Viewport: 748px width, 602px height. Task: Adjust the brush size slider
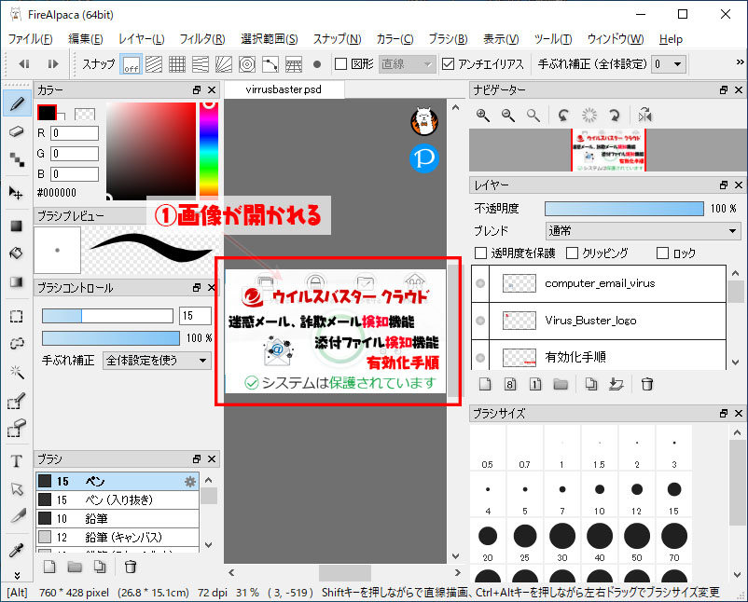(107, 316)
